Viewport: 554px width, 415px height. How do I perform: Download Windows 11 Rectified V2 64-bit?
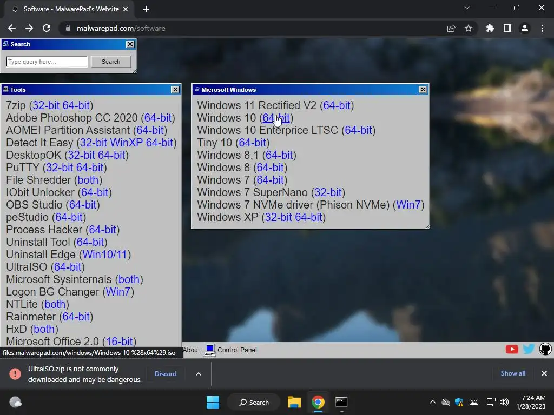[x=337, y=105]
